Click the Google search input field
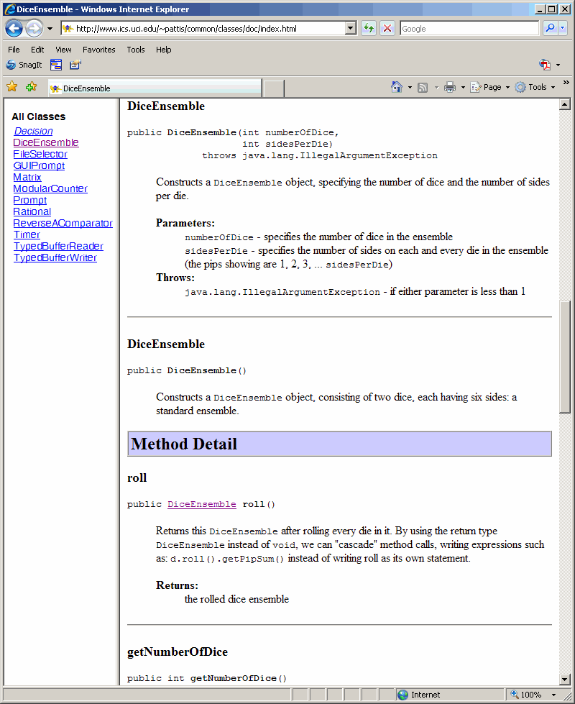The width and height of the screenshot is (575, 704). [x=467, y=29]
